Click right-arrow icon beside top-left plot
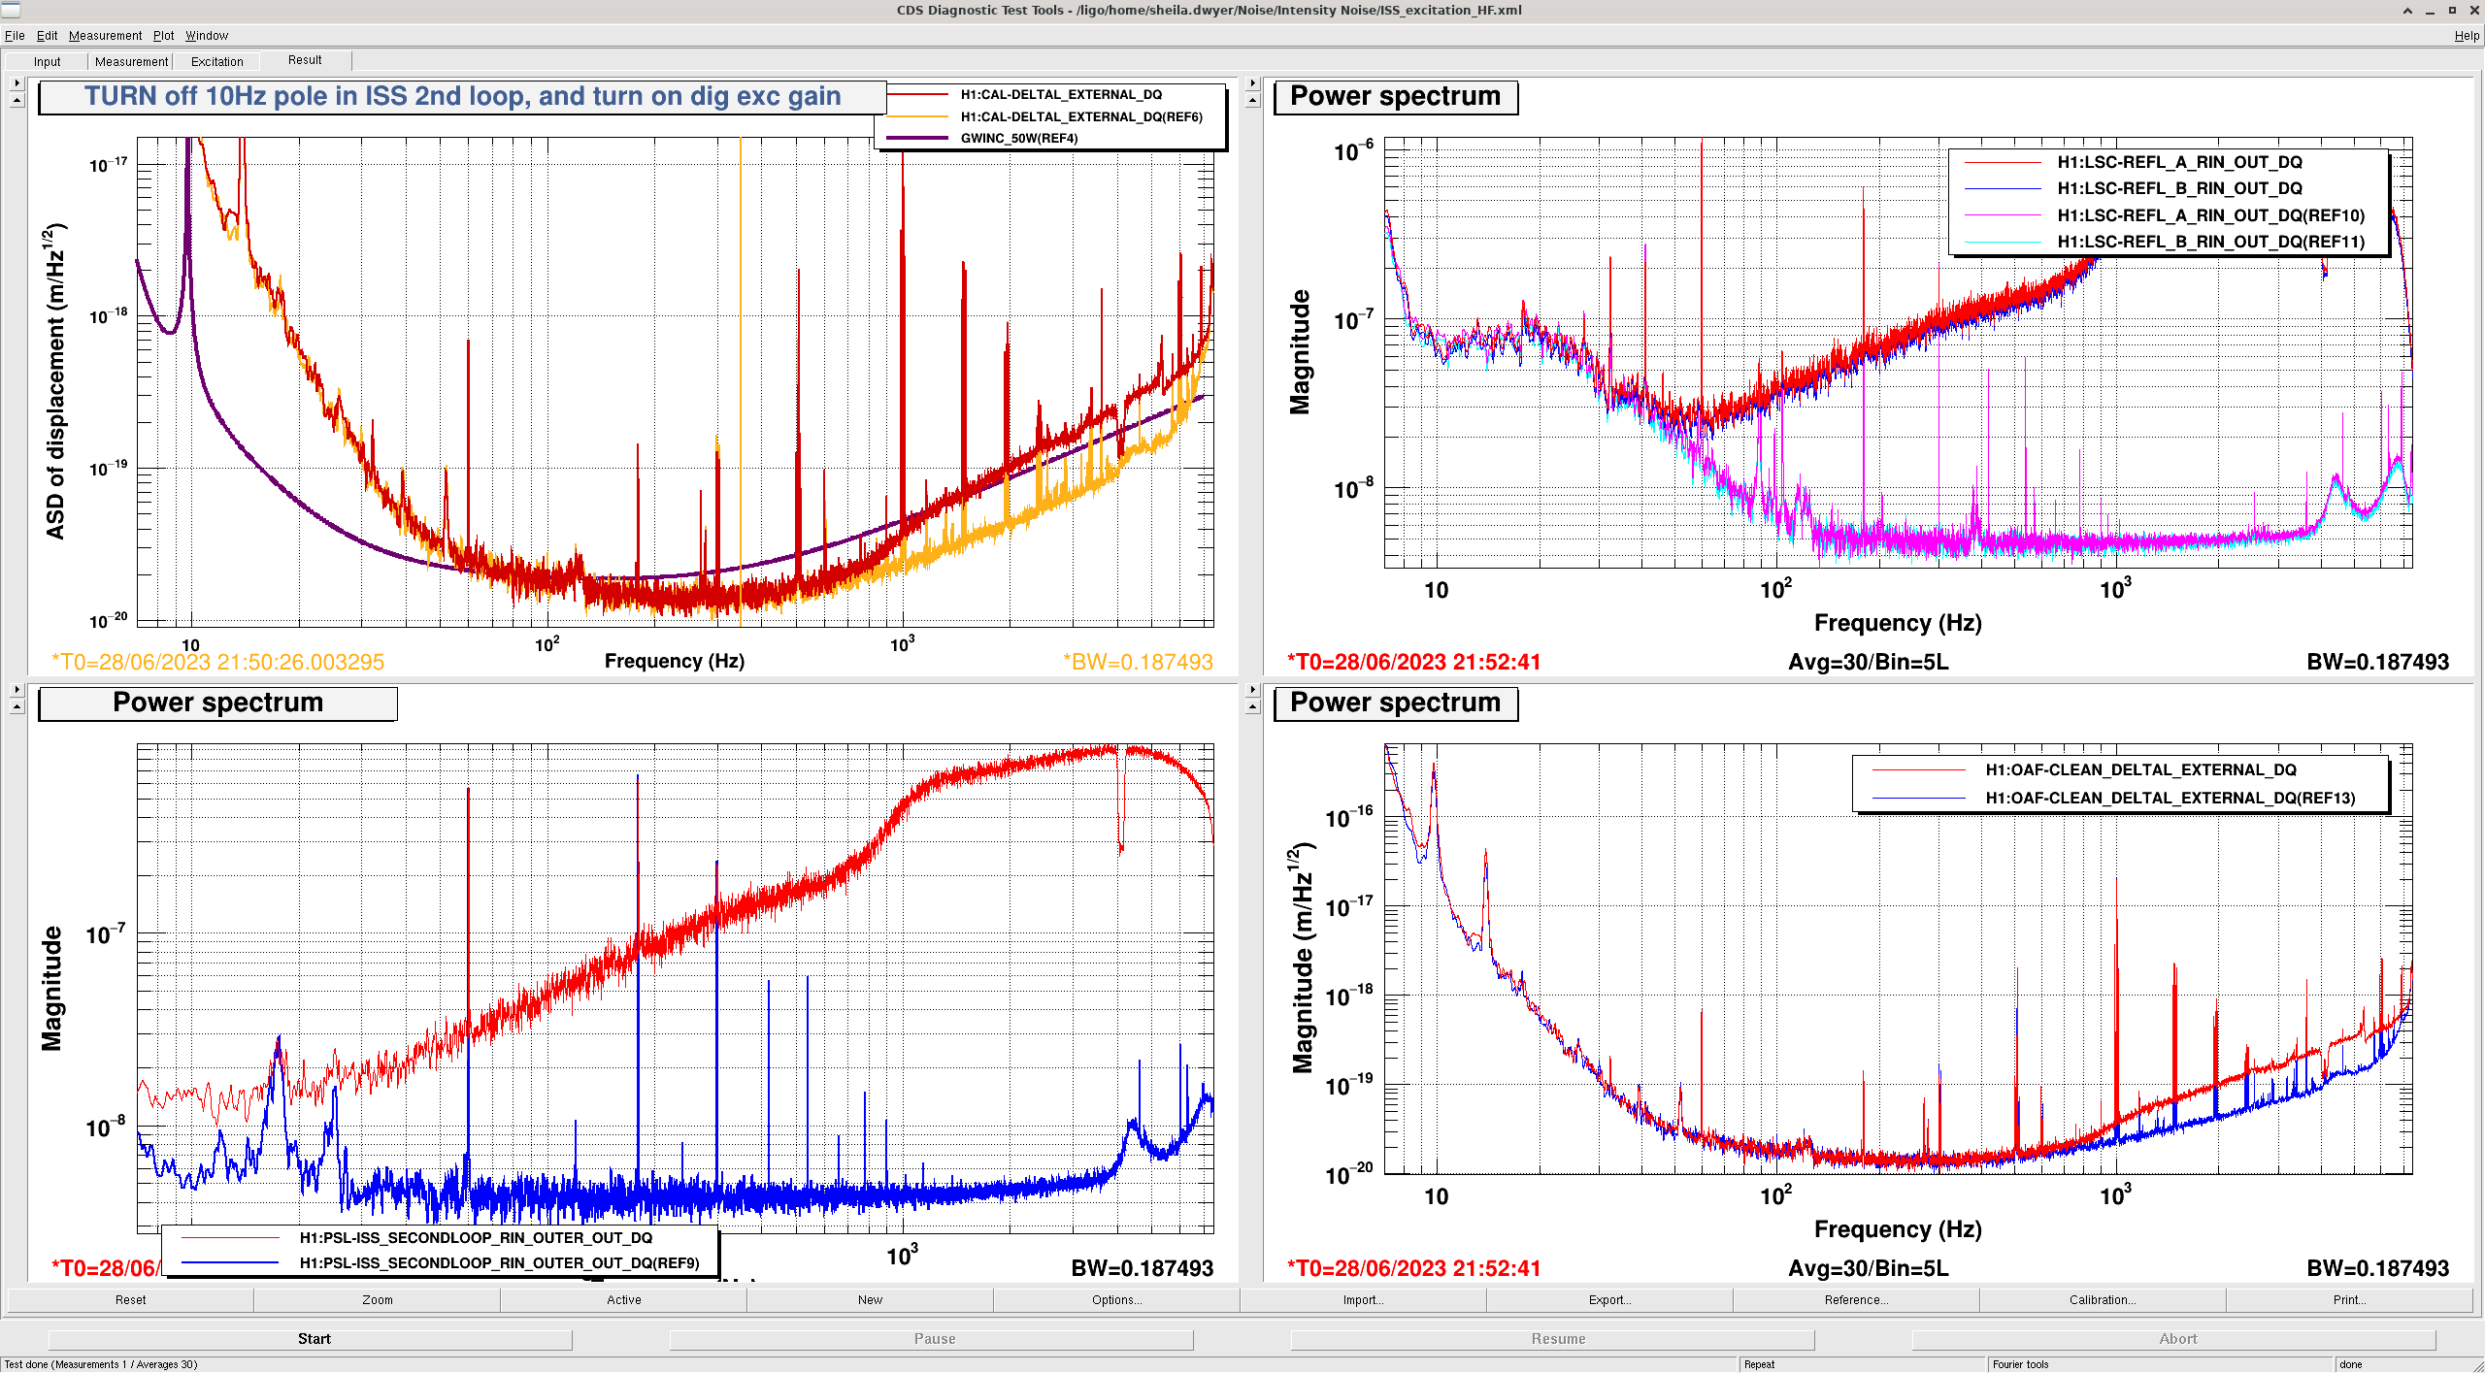Image resolution: width=2485 pixels, height=1373 pixels. (17, 83)
